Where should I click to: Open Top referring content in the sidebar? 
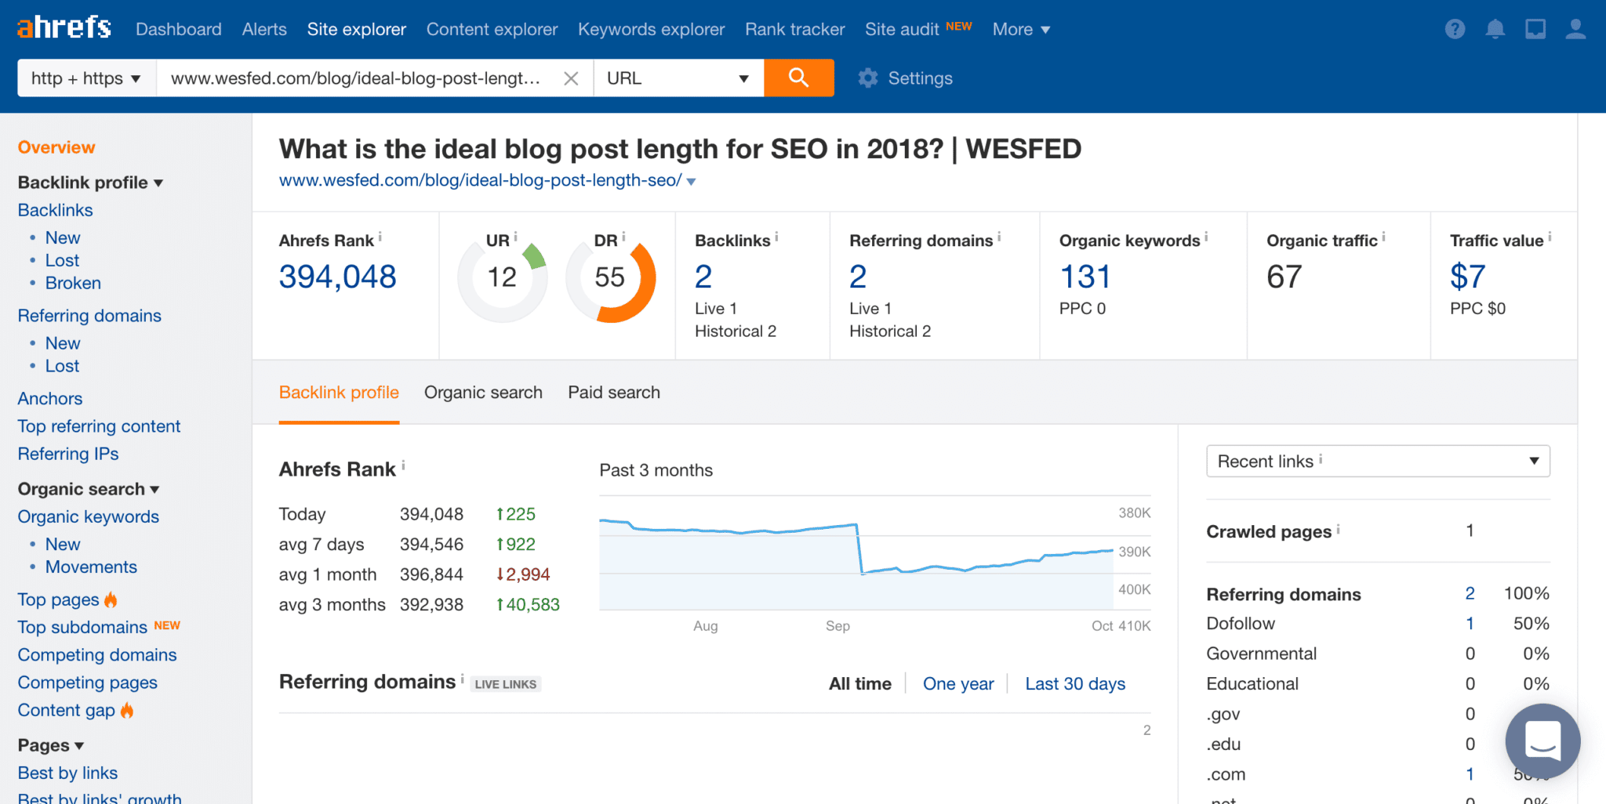pyautogui.click(x=99, y=426)
